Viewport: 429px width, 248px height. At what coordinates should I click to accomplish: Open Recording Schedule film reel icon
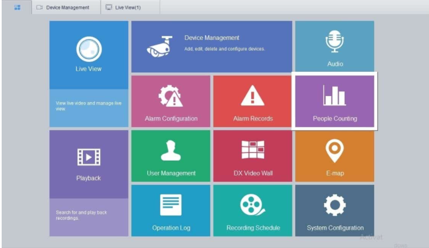pos(252,205)
